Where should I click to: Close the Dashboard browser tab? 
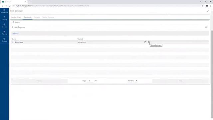(26, 2)
